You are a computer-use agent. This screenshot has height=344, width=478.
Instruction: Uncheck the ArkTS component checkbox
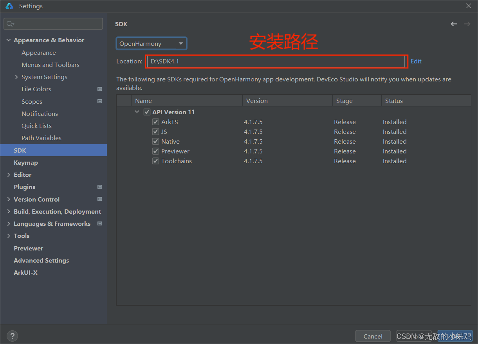point(155,122)
